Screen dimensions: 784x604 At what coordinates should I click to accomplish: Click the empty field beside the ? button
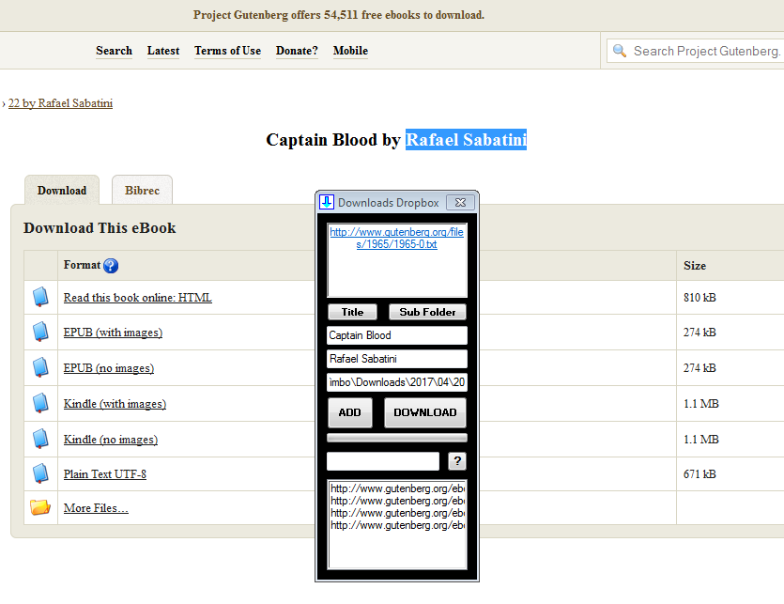tap(383, 461)
